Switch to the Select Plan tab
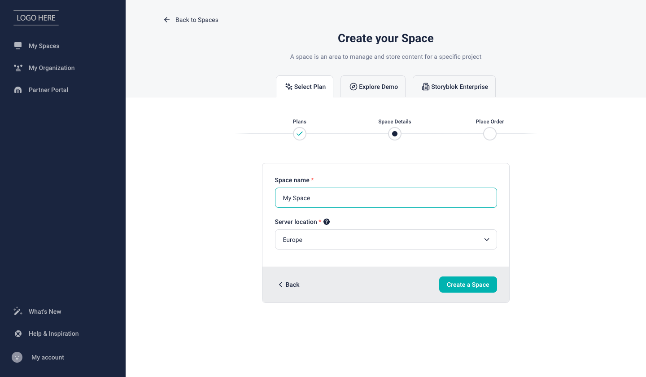Image resolution: width=646 pixels, height=377 pixels. [x=305, y=87]
